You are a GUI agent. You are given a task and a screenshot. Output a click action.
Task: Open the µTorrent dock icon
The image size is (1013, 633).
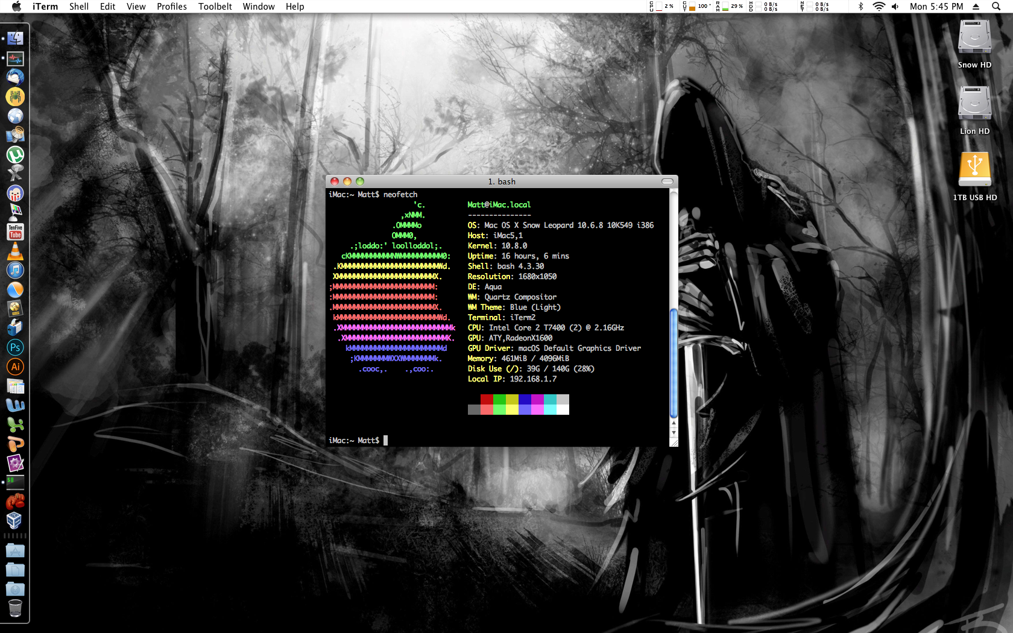[x=15, y=154]
